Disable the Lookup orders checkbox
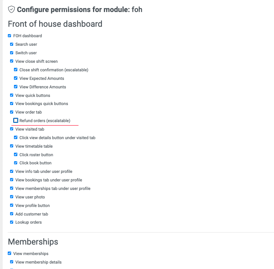This screenshot has height=269, width=274. [12, 222]
